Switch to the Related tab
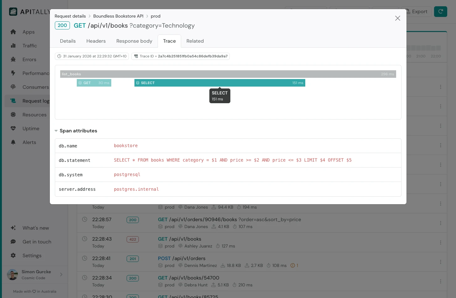456x298 pixels. 195,41
